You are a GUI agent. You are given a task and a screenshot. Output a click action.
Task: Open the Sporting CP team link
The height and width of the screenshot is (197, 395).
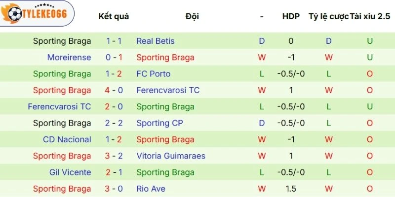point(159,123)
